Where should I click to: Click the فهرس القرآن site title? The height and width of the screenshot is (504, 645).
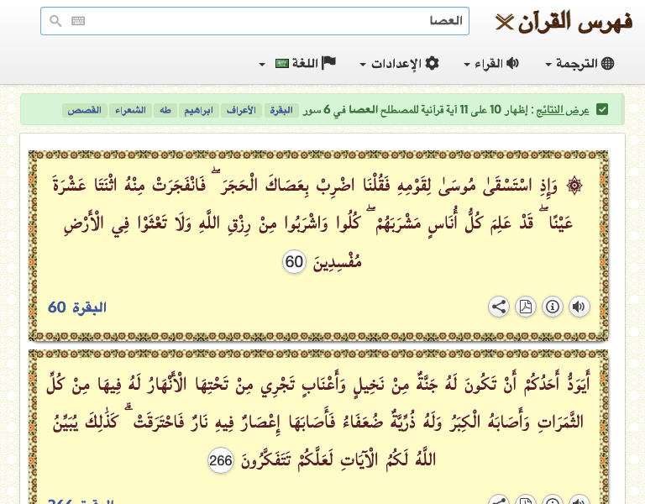click(575, 22)
